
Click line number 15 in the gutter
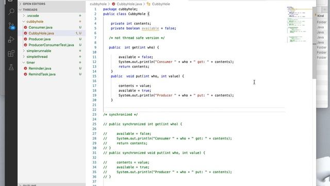pos(94,76)
